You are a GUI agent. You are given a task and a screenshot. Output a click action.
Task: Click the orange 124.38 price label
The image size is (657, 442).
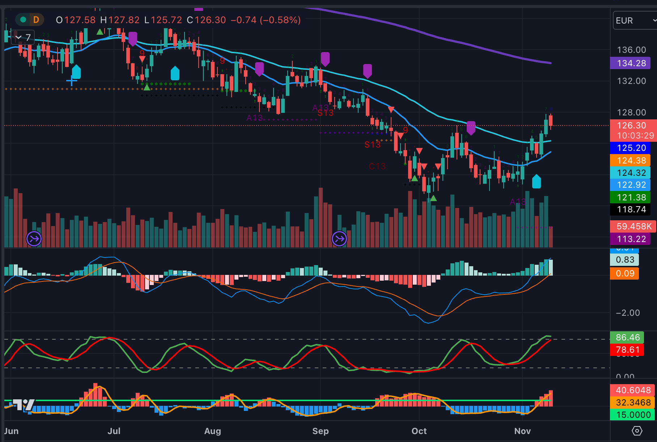pyautogui.click(x=630, y=161)
